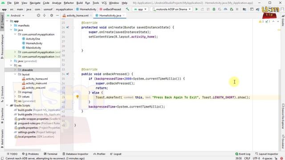Click Select Opened File target icon
This screenshot has width=285, height=160.
pyautogui.click(x=39, y=16)
